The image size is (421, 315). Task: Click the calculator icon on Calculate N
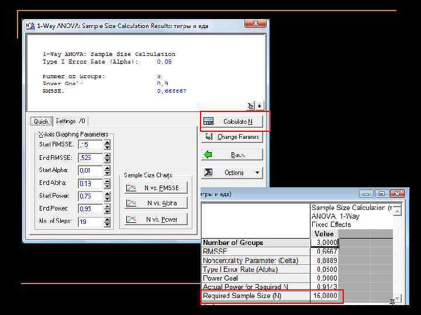pyautogui.click(x=208, y=121)
